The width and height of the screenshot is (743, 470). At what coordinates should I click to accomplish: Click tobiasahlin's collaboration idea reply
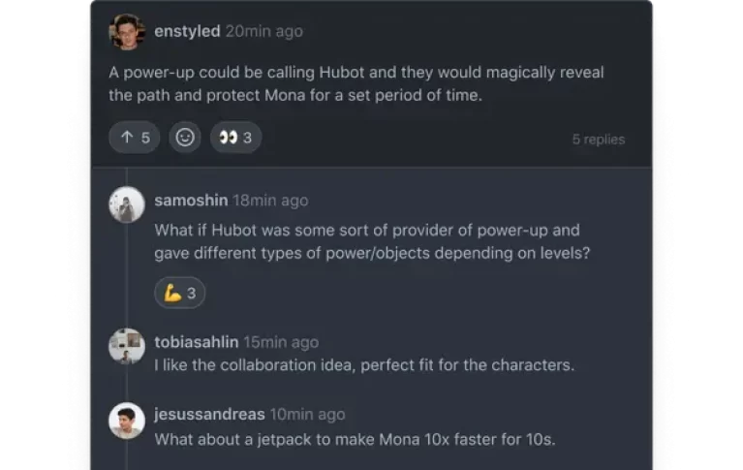365,365
